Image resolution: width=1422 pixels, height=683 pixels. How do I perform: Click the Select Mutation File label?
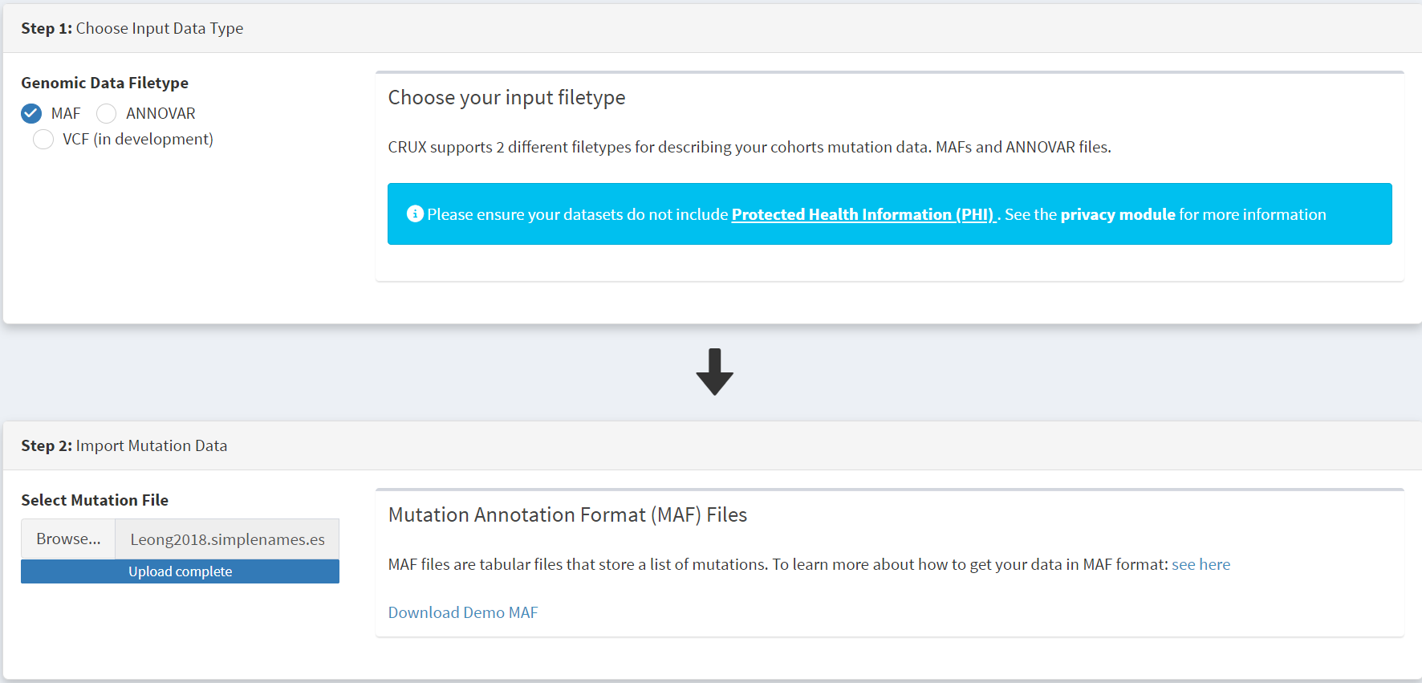[x=95, y=500]
